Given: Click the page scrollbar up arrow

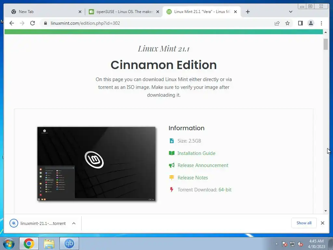Looking at the screenshot, I should (326, 32).
